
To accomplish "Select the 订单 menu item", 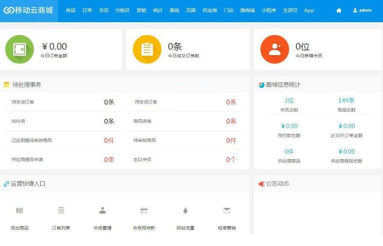I will coord(87,11).
